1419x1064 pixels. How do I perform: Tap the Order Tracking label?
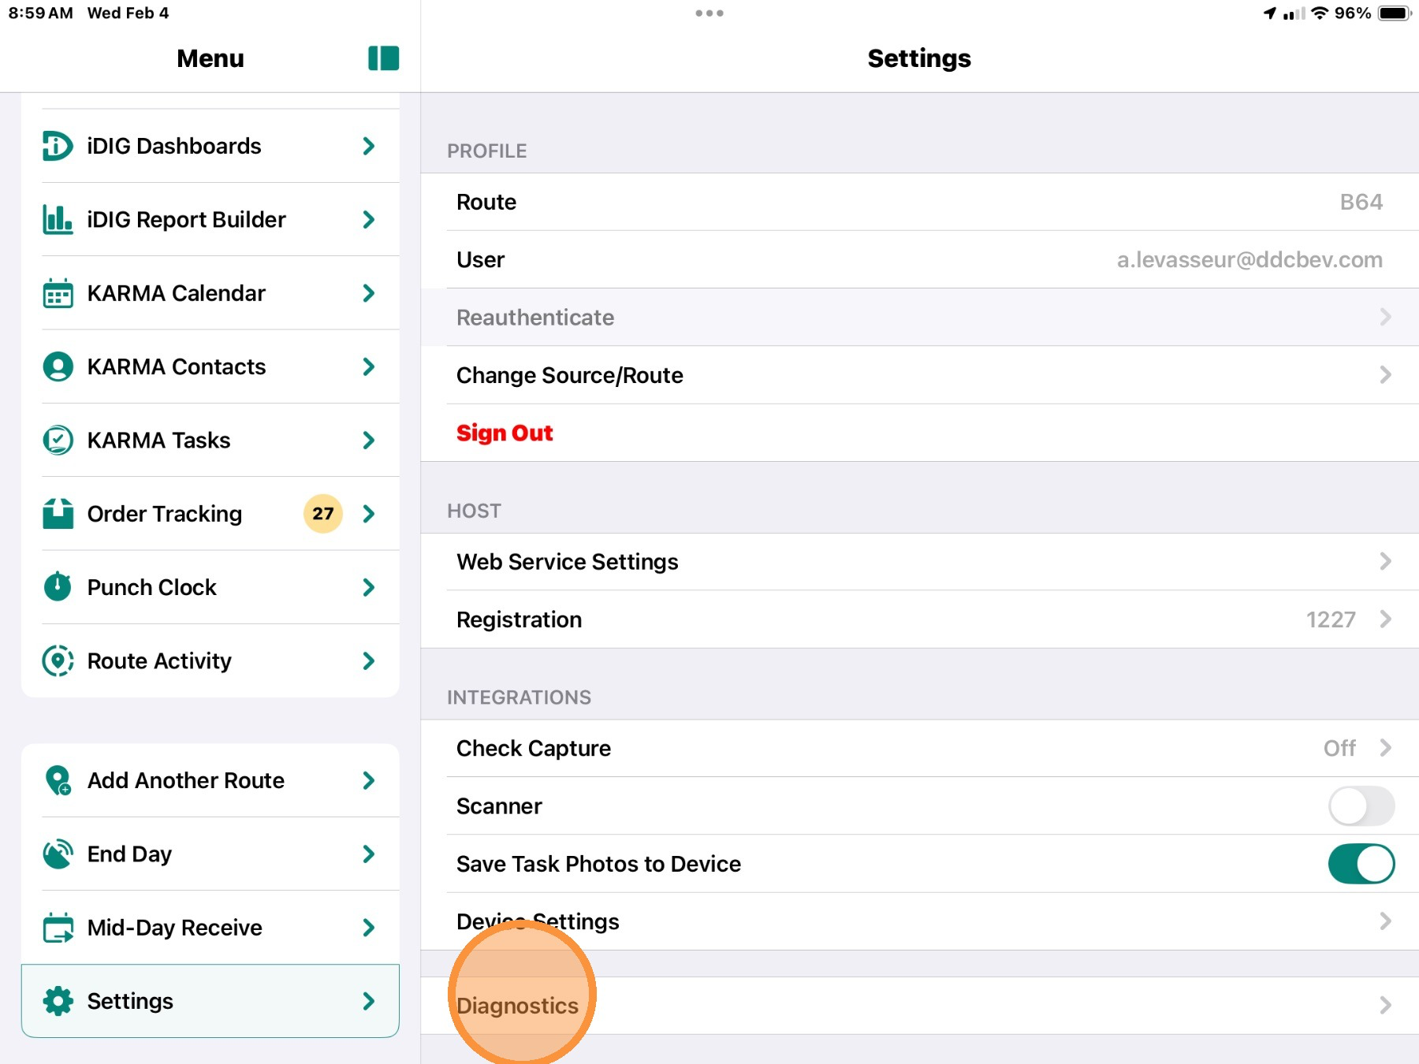coord(164,514)
